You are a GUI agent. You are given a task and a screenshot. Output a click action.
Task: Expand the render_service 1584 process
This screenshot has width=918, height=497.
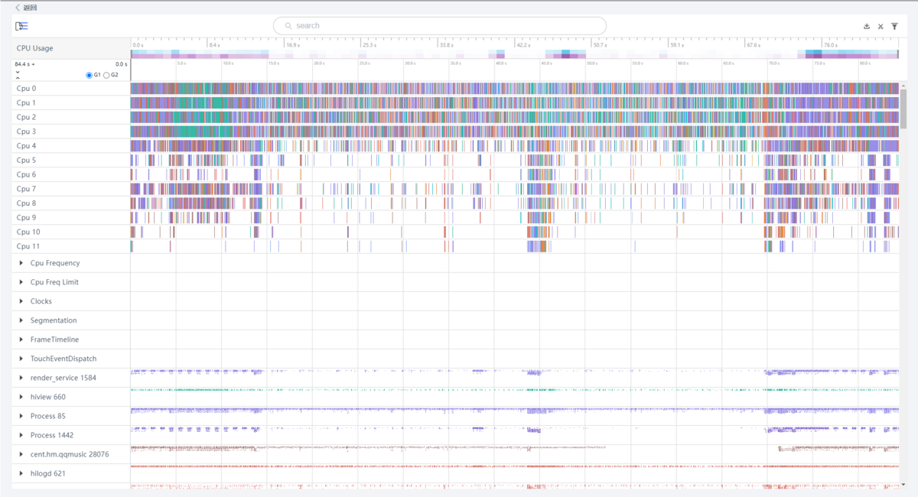21,378
